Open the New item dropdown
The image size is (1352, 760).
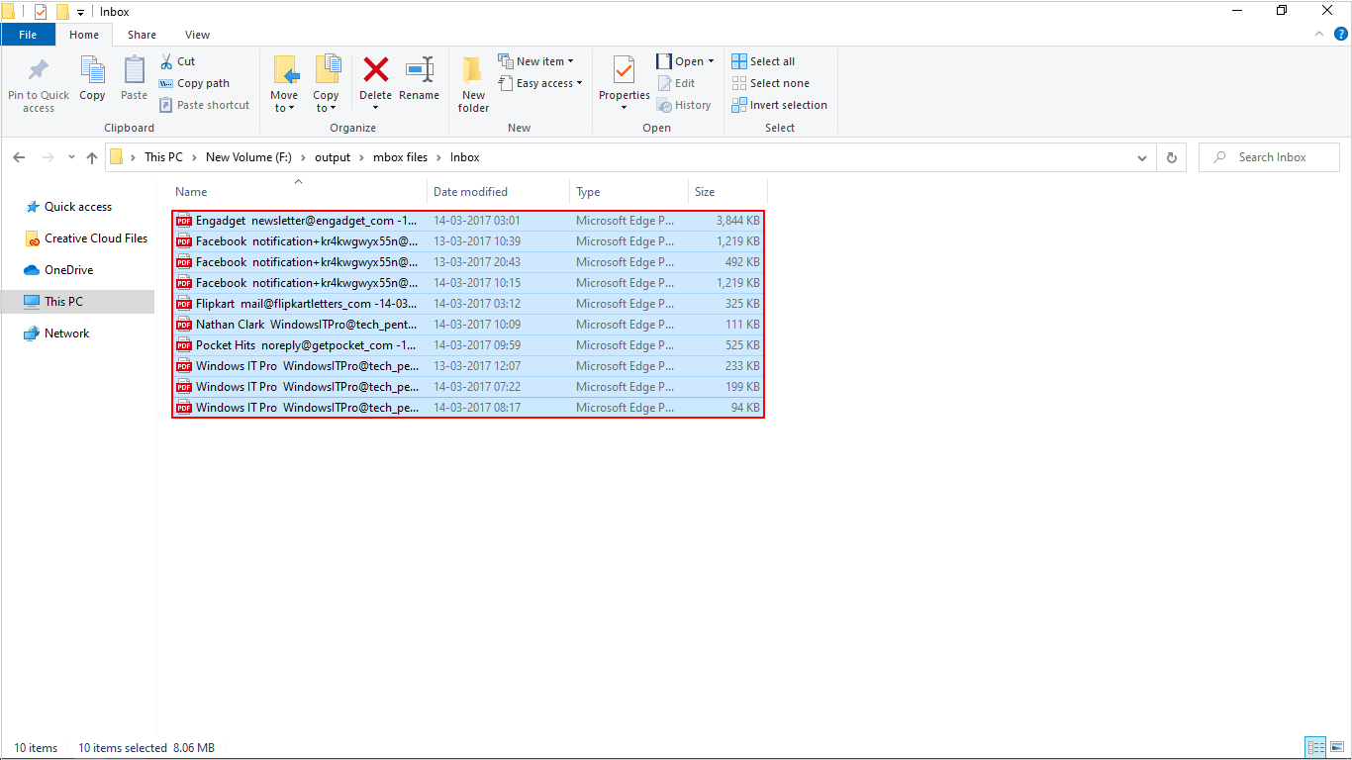coord(535,61)
